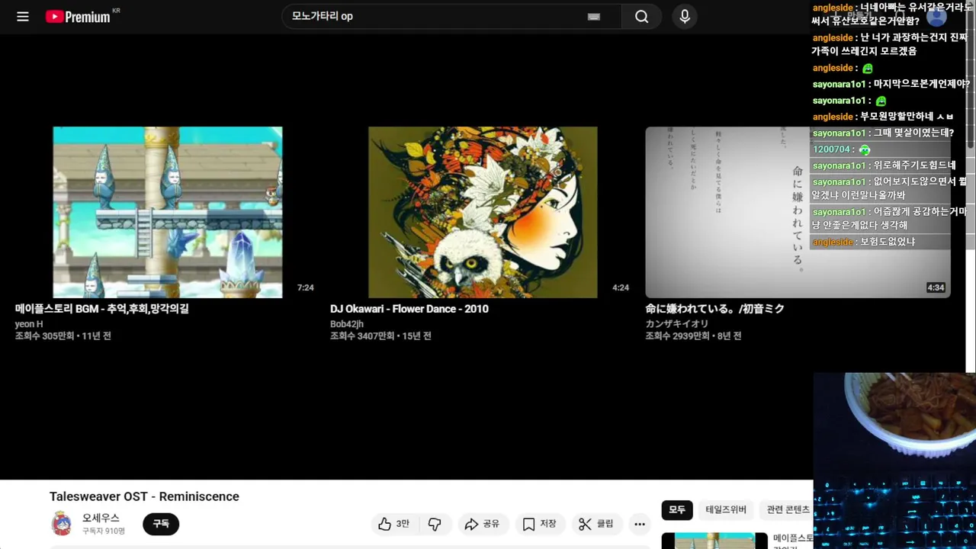The height and width of the screenshot is (549, 976).
Task: Click chat message 위로해주기도힘드네
Action: pyautogui.click(x=915, y=165)
